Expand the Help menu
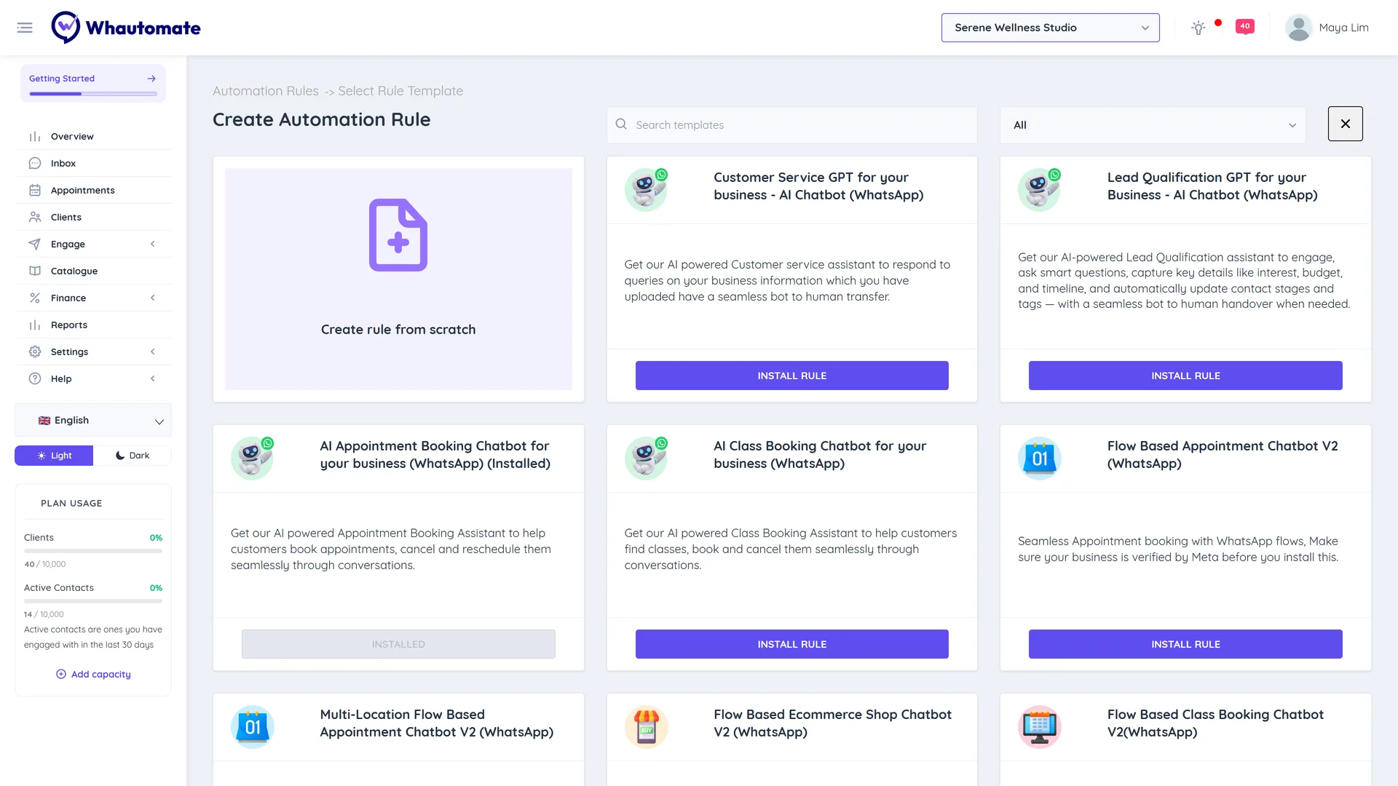This screenshot has width=1398, height=786. click(93, 378)
